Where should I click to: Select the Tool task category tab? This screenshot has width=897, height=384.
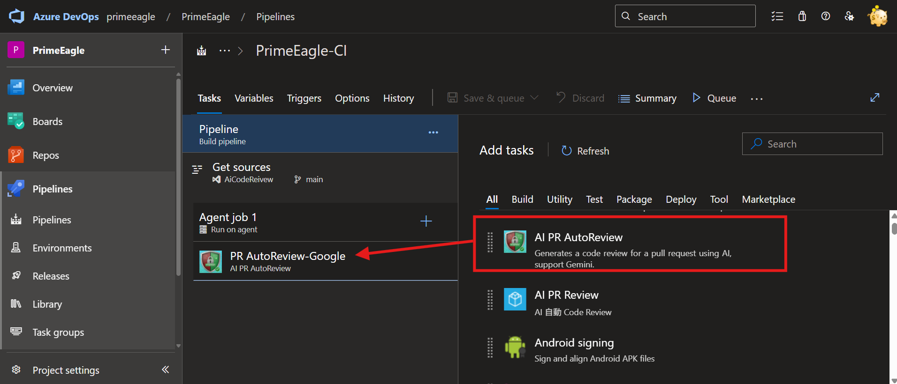(x=719, y=199)
